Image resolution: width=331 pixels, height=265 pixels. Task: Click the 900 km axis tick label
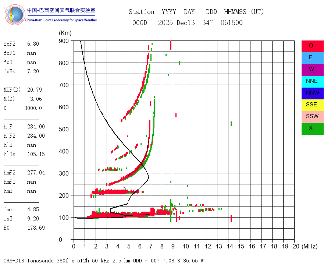click(x=64, y=41)
